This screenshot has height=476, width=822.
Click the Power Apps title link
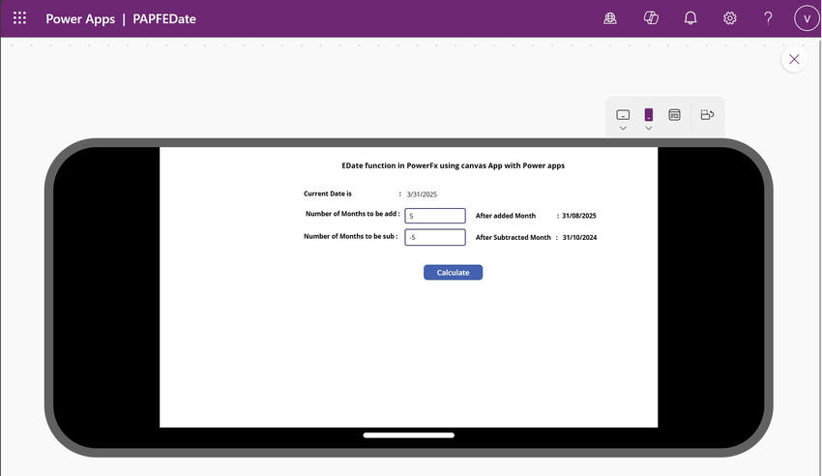[x=80, y=19]
